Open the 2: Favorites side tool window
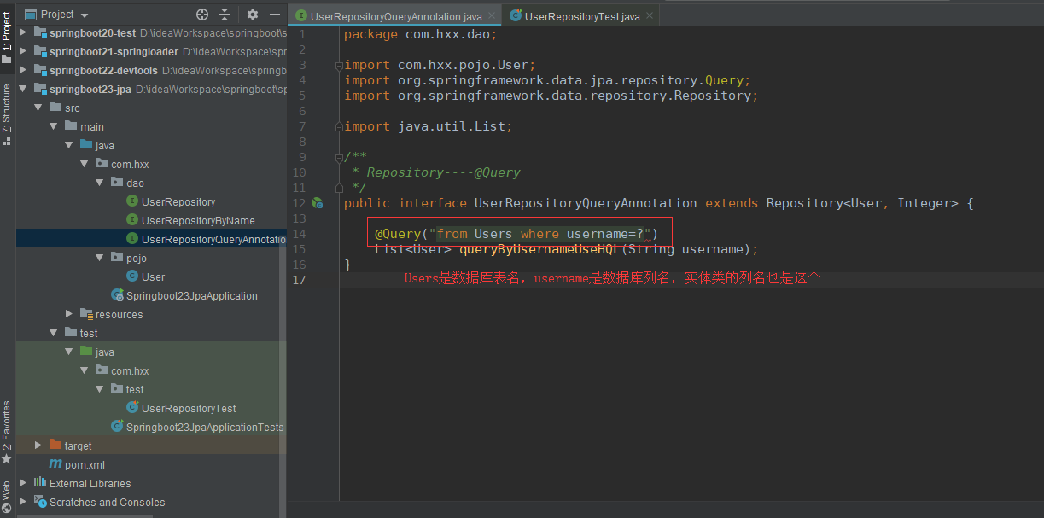 [7, 431]
